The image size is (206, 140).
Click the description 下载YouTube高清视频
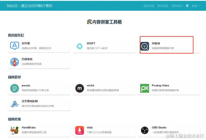click(x=99, y=132)
